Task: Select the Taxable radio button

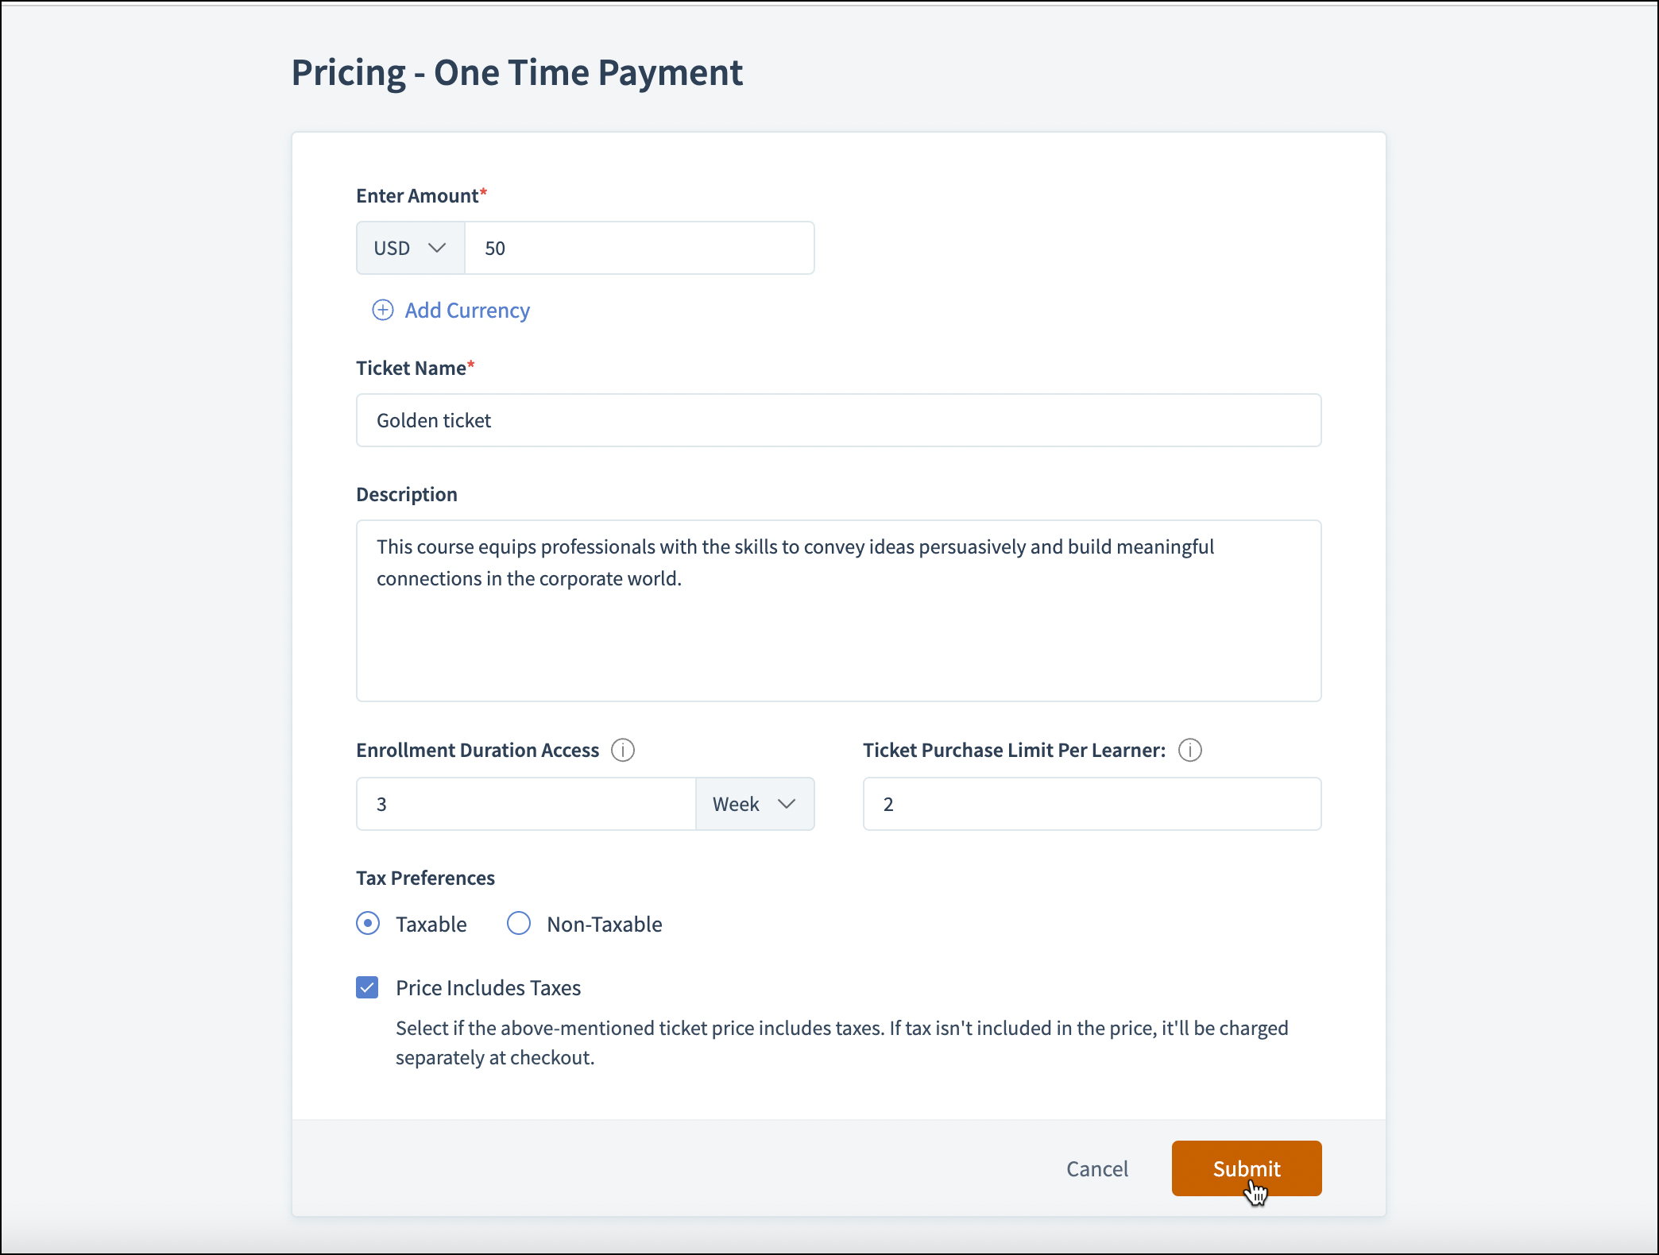Action: tap(368, 923)
